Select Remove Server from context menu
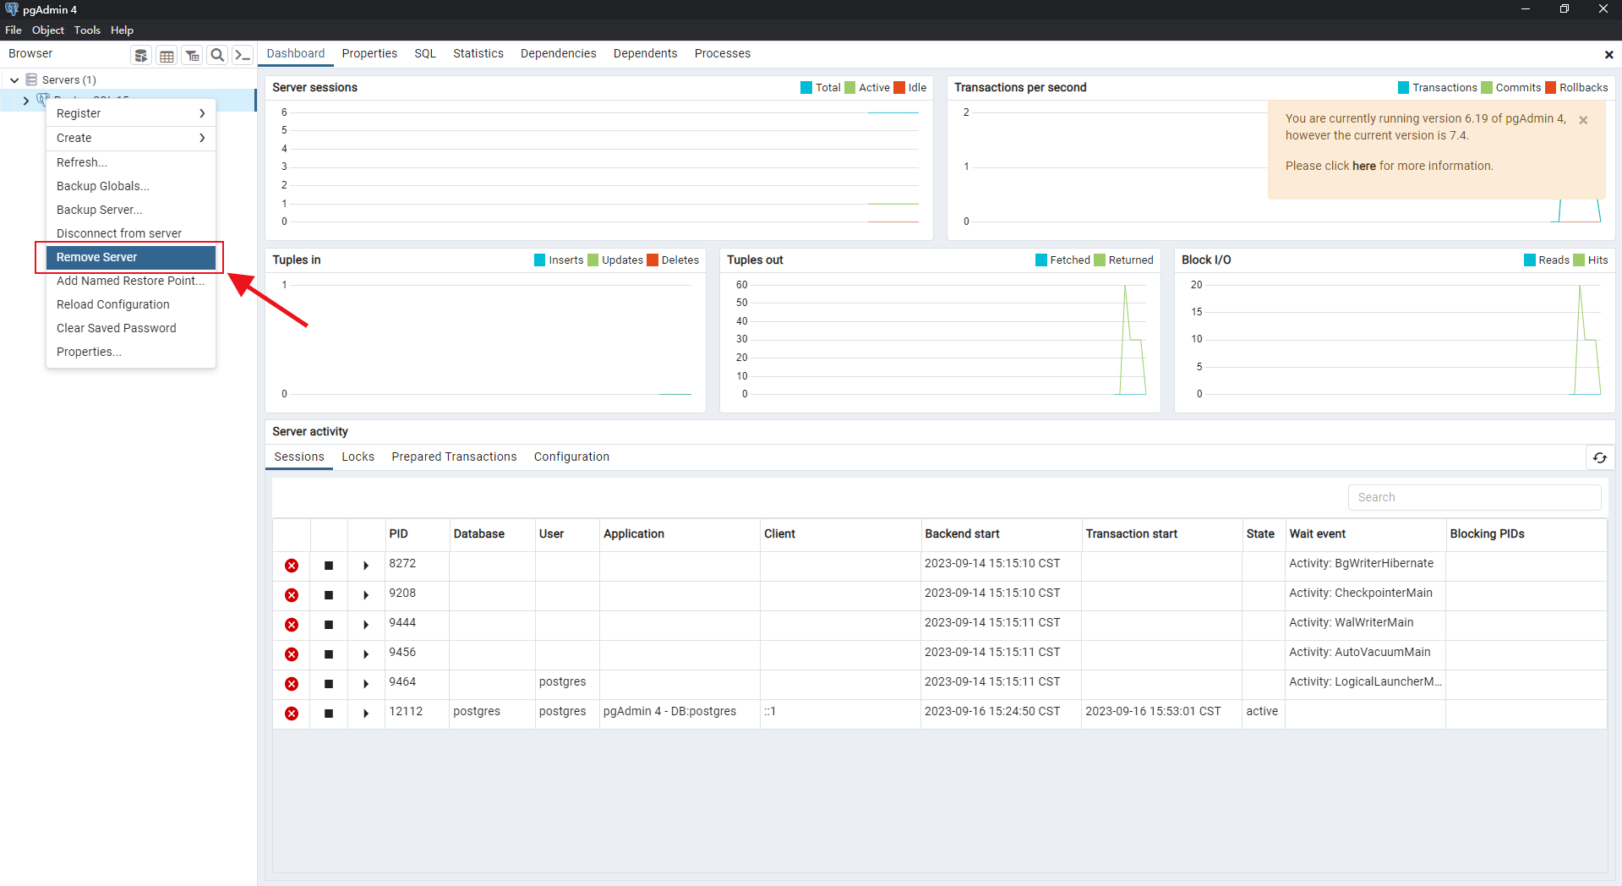1622x886 pixels. (x=130, y=257)
